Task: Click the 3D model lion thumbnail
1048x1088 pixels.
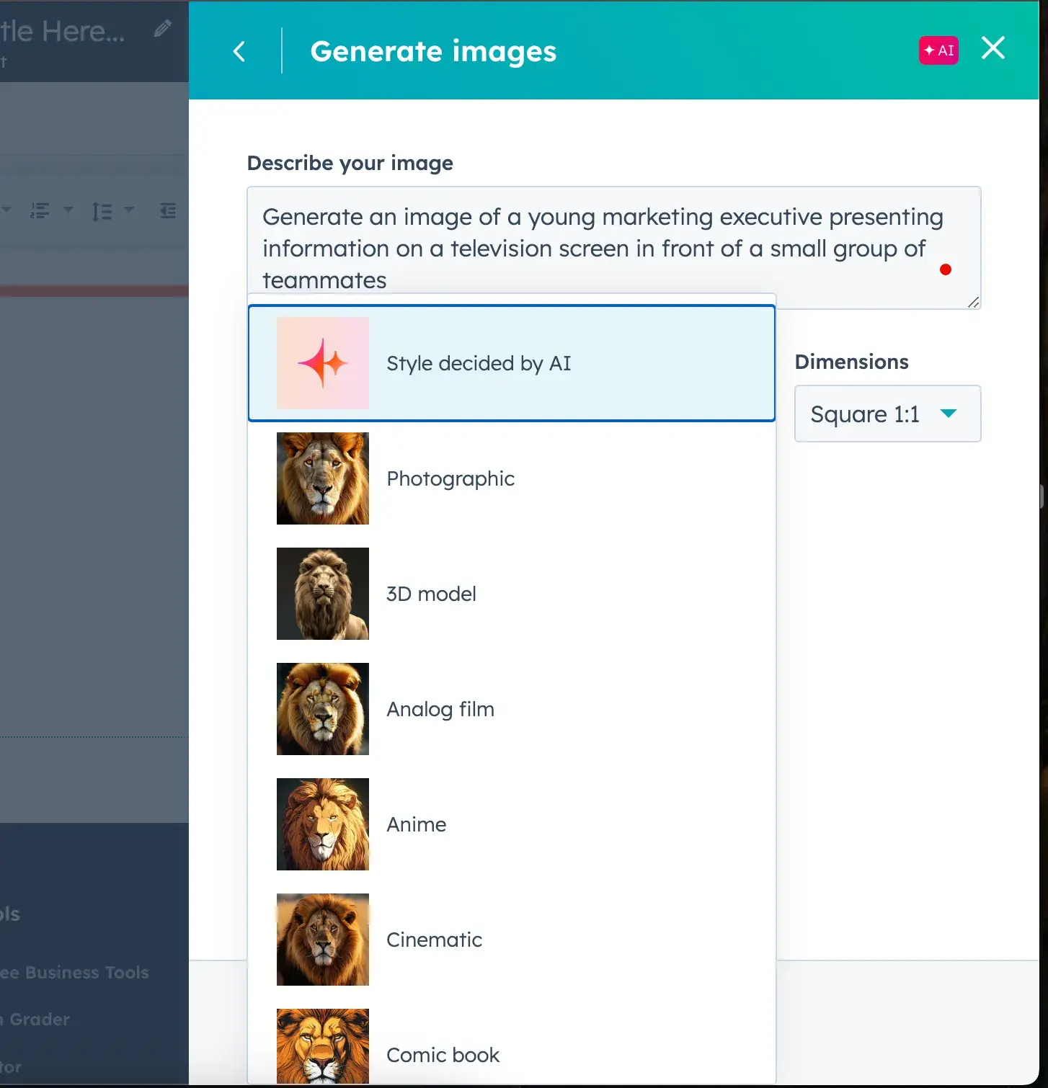Action: point(323,594)
